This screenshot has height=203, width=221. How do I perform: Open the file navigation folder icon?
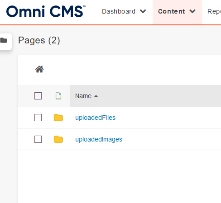point(4,40)
